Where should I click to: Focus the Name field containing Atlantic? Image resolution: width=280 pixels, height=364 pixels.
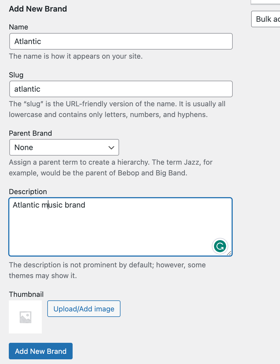(x=121, y=41)
